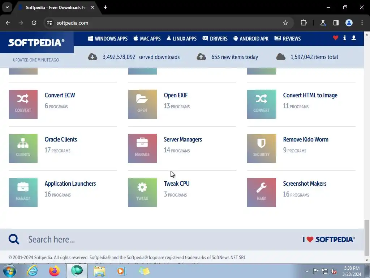
Task: Open the Drivers menu
Action: click(x=215, y=38)
